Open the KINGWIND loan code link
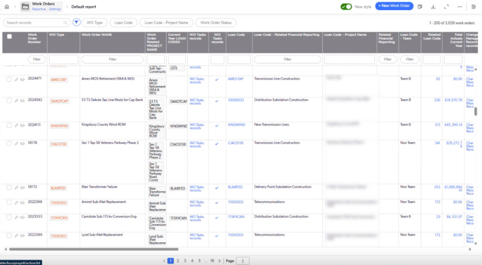 coord(237,125)
